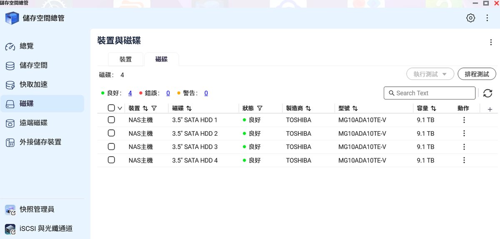Open 外接儲存裝置 external storage section

40,142
